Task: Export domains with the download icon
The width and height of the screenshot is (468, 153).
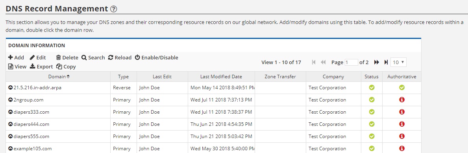Action: [33, 66]
